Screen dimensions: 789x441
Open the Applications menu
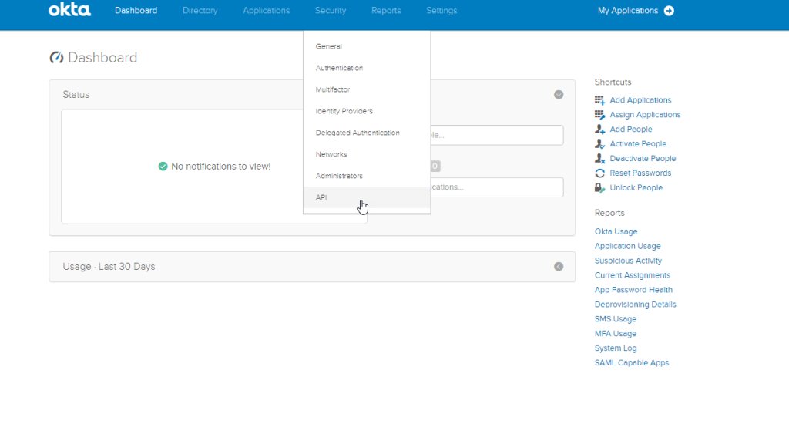click(x=266, y=11)
